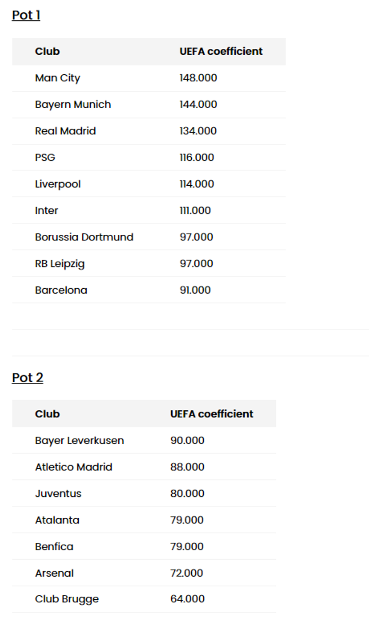Select Bayer Leverkusen in Pot 2
The width and height of the screenshot is (369, 628).
click(79, 440)
